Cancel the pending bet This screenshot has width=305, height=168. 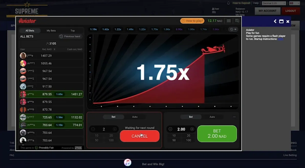click(x=140, y=136)
